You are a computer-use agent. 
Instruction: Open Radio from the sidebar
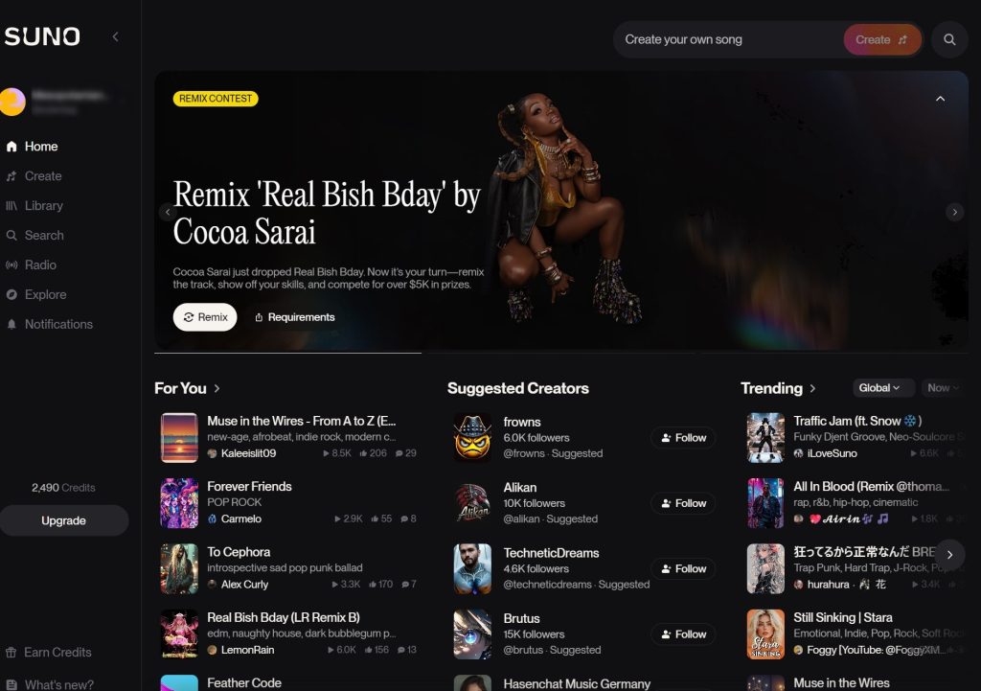(x=40, y=265)
